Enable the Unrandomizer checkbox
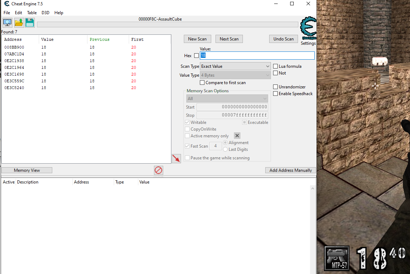The height and width of the screenshot is (274, 410). point(275,87)
